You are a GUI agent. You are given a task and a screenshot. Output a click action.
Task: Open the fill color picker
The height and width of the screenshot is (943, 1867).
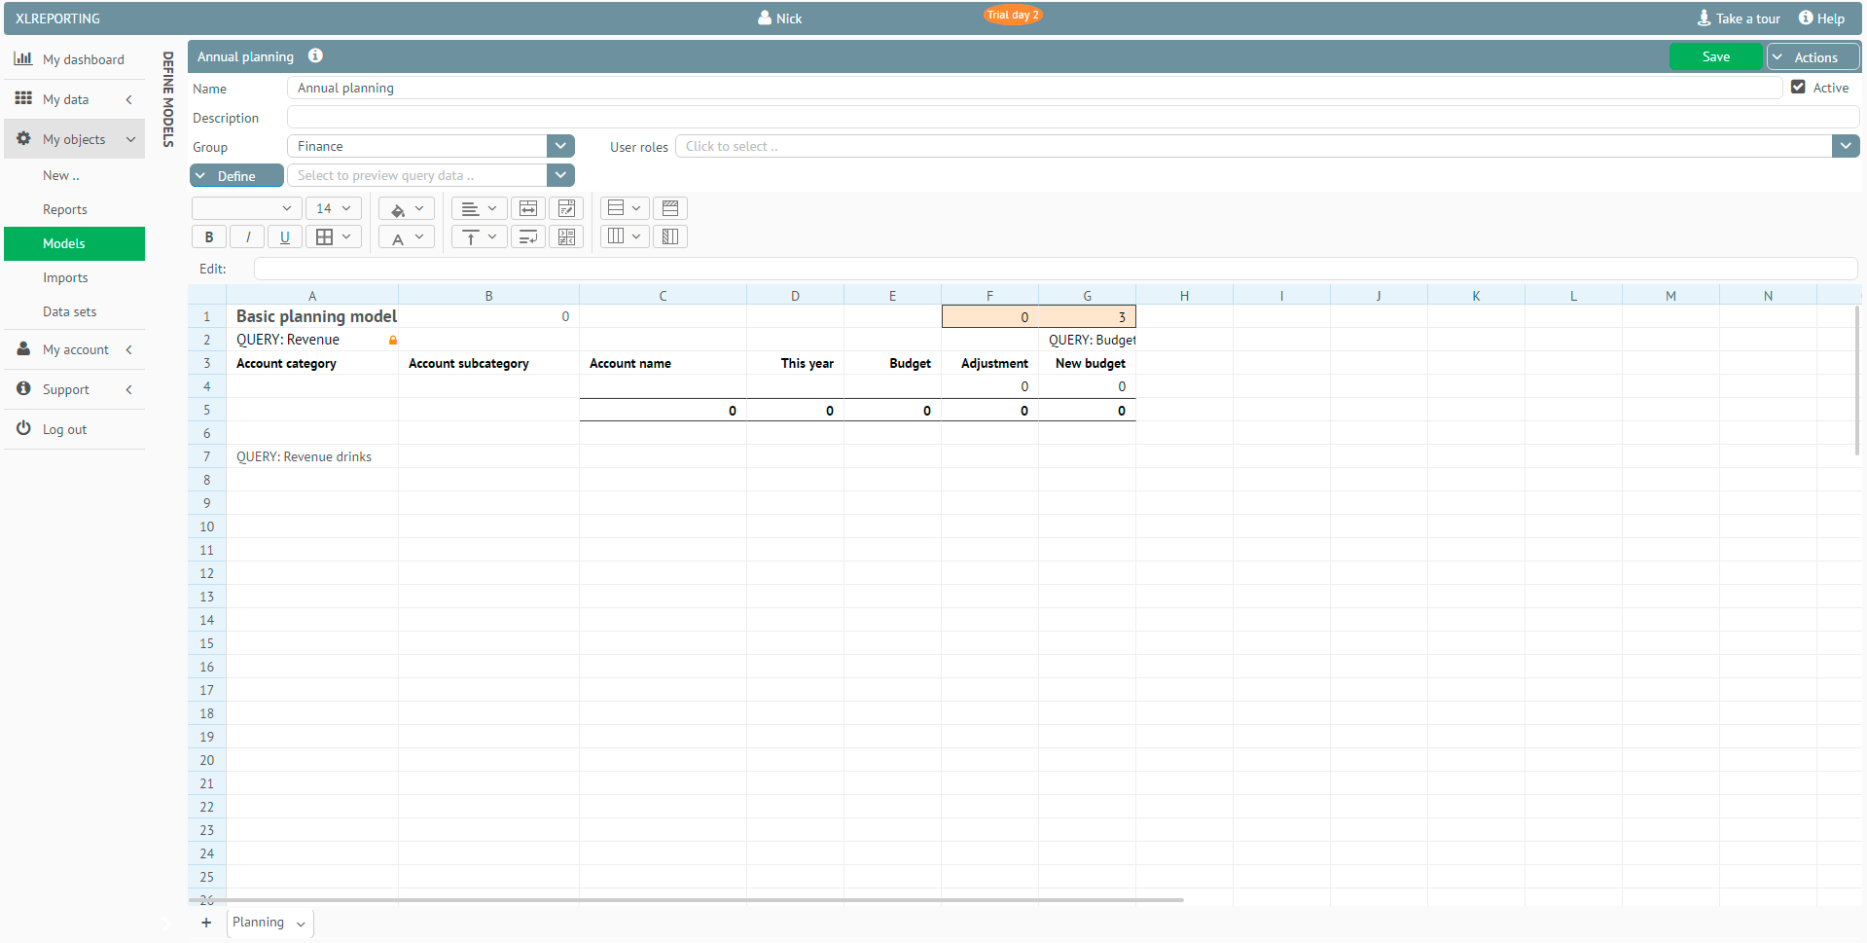coord(406,209)
